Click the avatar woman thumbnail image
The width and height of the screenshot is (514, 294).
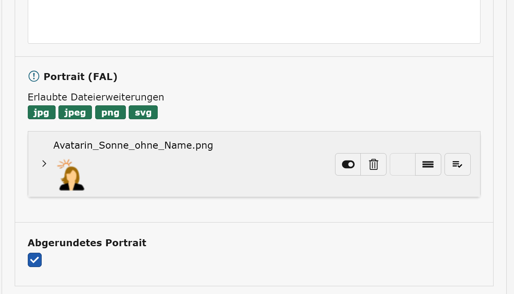pyautogui.click(x=71, y=175)
